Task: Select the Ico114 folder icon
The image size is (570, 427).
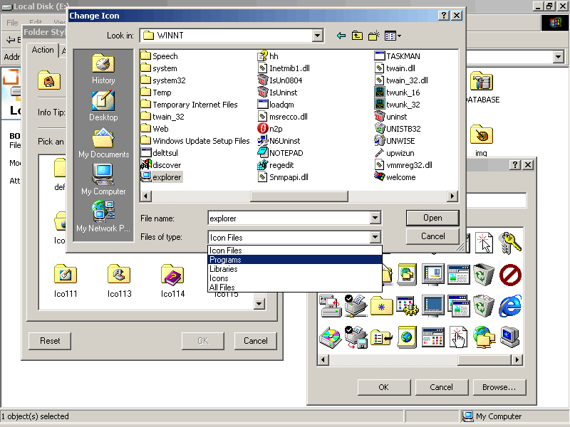Action: 172,281
